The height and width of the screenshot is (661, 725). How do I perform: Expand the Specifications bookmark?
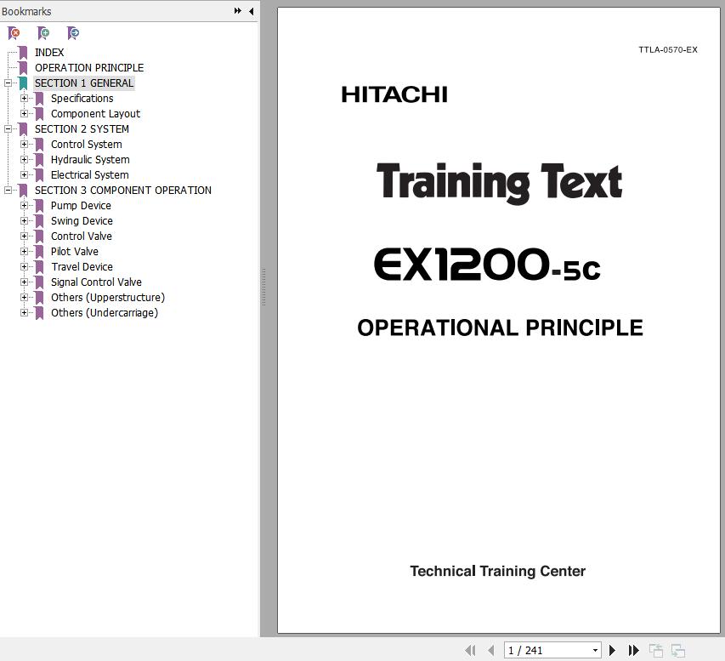tap(24, 99)
